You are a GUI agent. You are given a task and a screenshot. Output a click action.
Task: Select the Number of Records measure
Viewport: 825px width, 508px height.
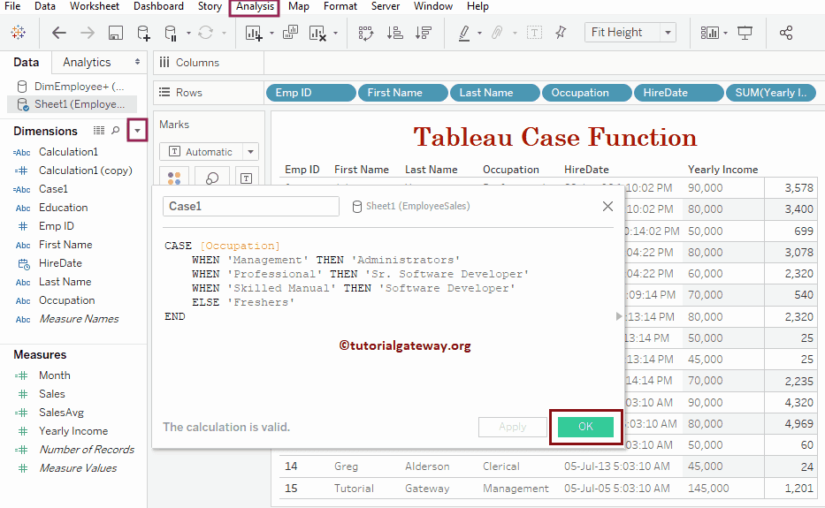[x=87, y=449]
